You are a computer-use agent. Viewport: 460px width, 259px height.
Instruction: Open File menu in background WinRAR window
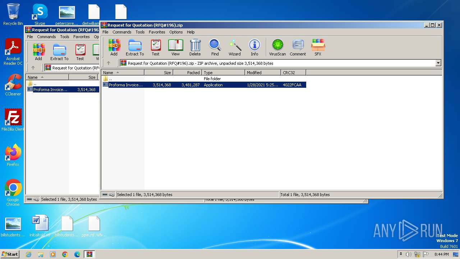tap(30, 37)
